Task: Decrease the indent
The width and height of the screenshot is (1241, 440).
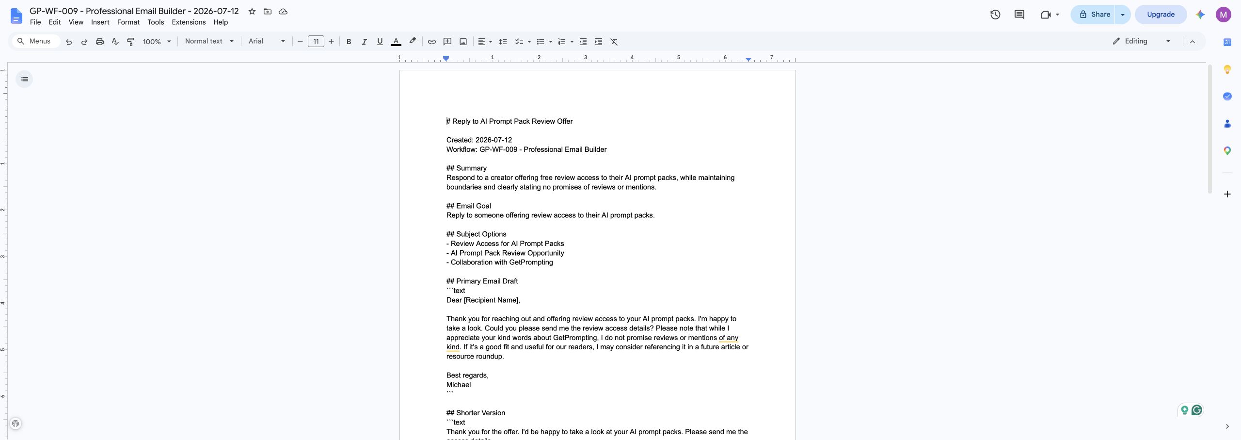Action: click(x=583, y=42)
